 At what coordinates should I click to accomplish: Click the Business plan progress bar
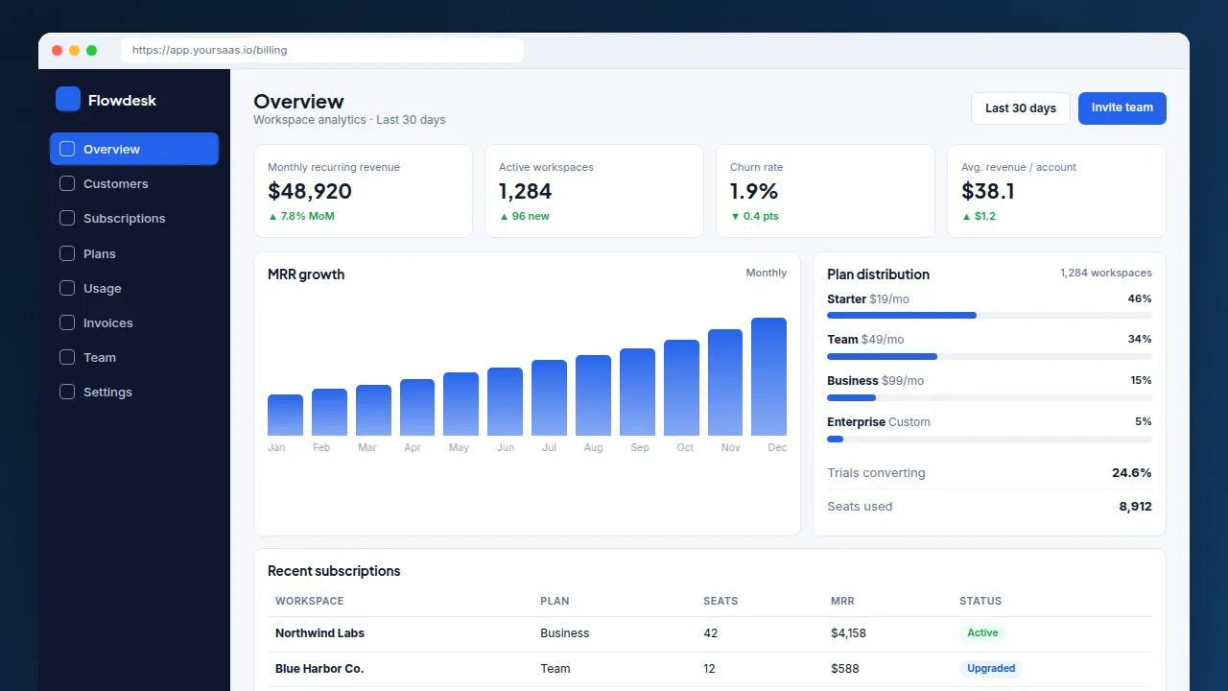coord(989,397)
